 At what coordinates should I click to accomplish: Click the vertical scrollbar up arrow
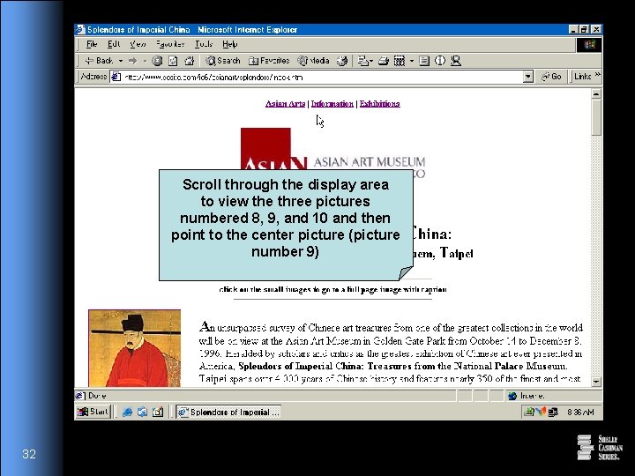coord(596,94)
